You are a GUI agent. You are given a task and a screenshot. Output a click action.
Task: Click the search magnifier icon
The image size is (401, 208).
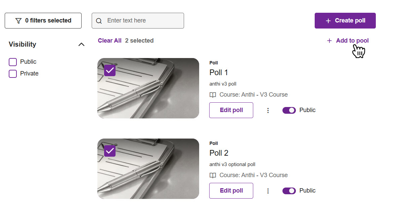[x=99, y=21]
